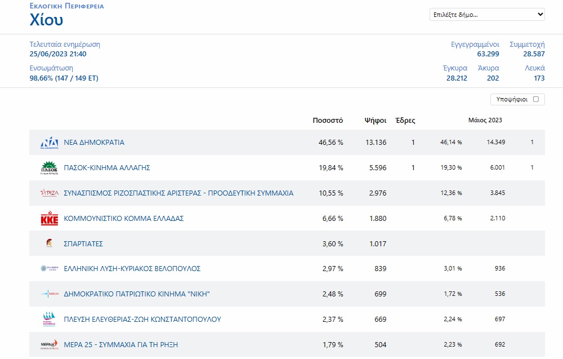
Task: Open ΚΟΜΜΟΥΝΙΣΤΙΚΟ ΚΟΜΜΑ ΕΛΛΑΔΑΣ link
Action: 123,219
